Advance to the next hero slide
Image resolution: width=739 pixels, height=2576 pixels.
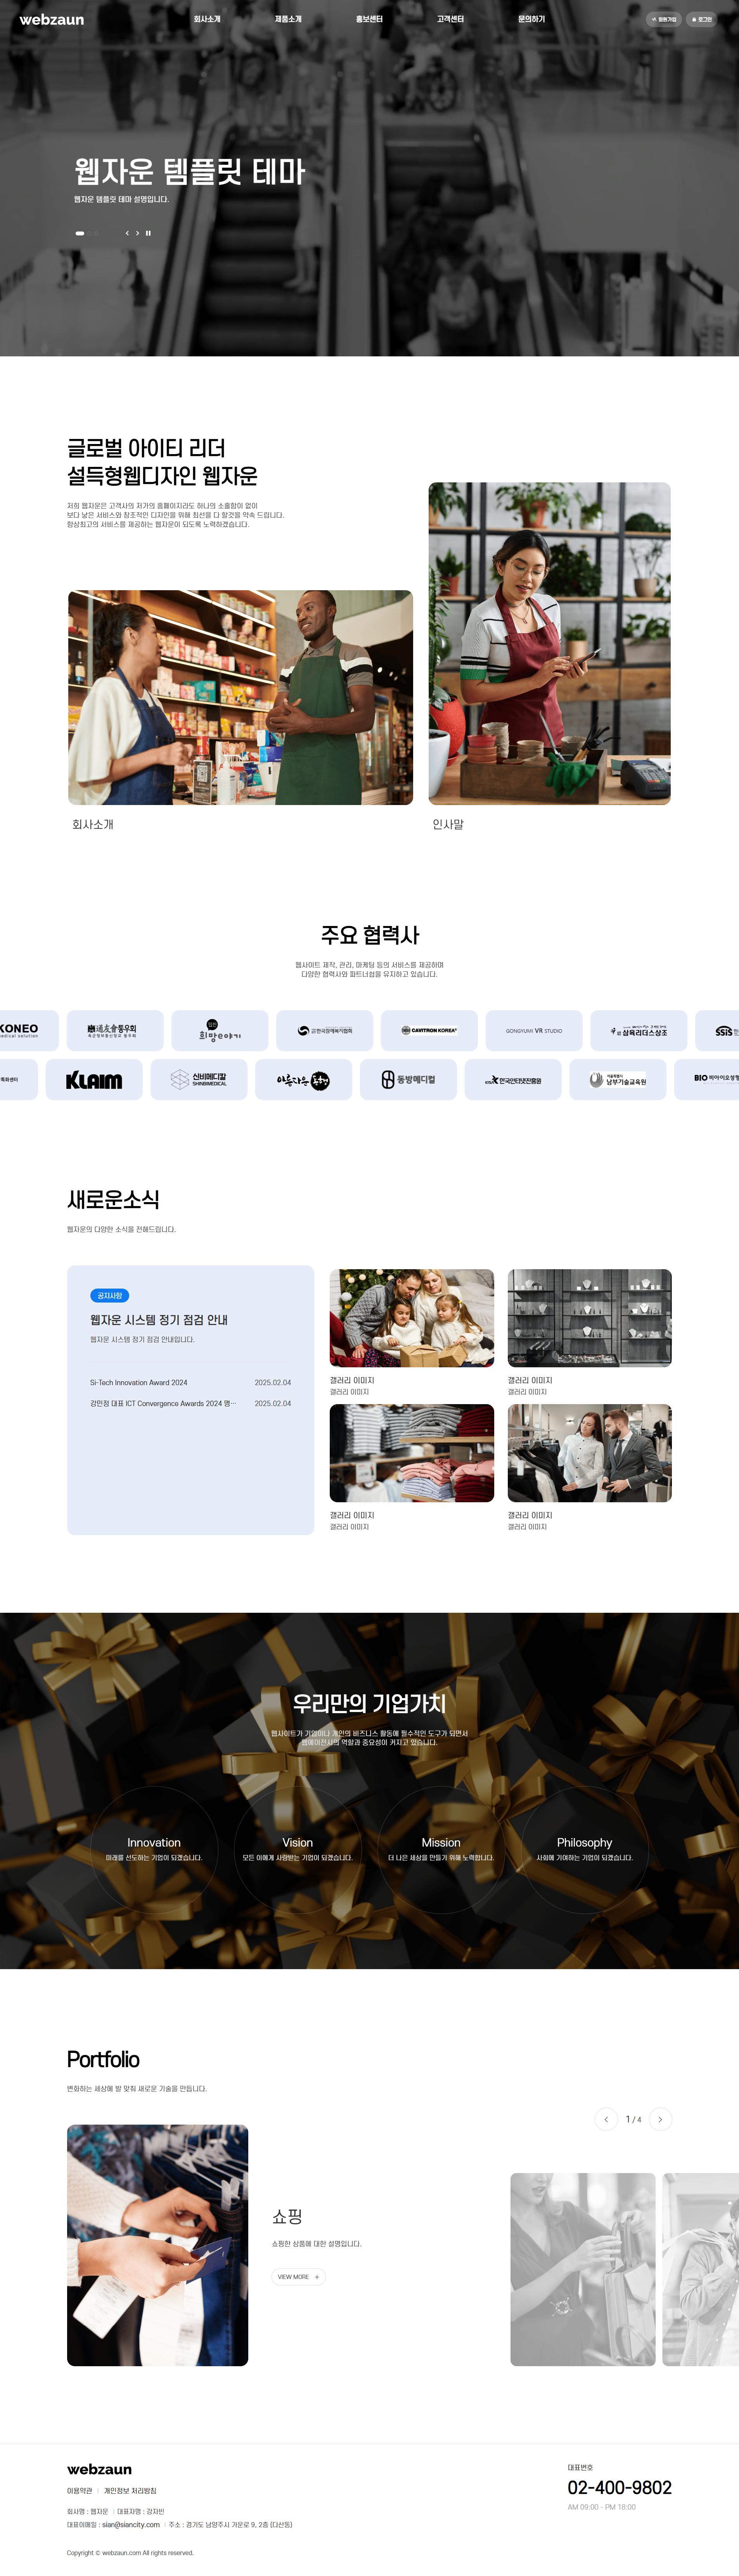[x=138, y=233]
